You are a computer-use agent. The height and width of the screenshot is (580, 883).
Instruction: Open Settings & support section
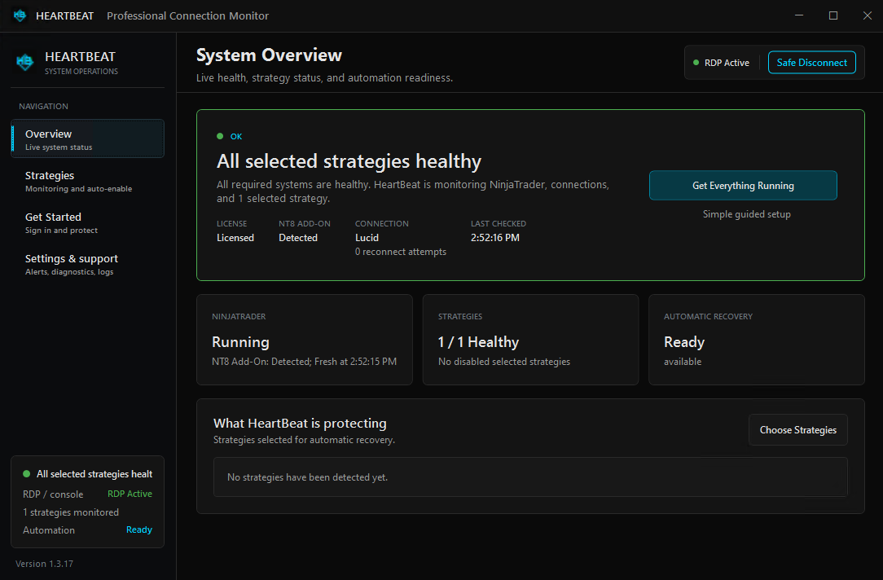tap(87, 264)
